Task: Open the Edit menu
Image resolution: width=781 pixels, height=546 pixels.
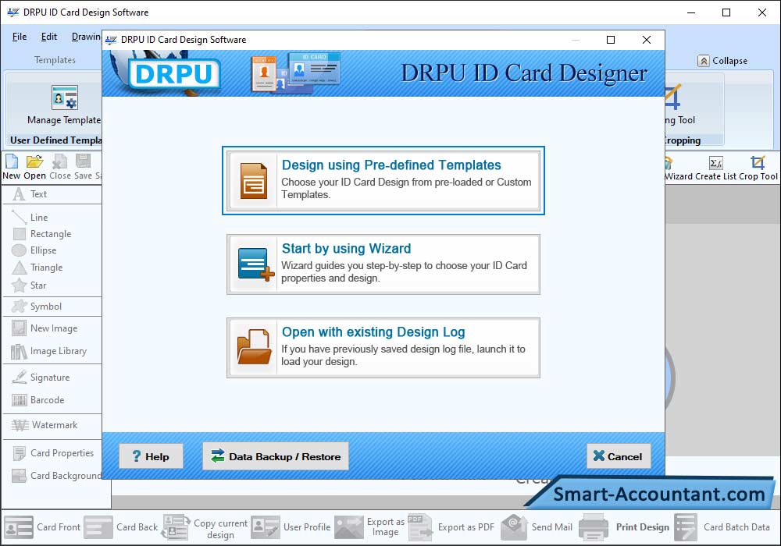Action: 48,37
